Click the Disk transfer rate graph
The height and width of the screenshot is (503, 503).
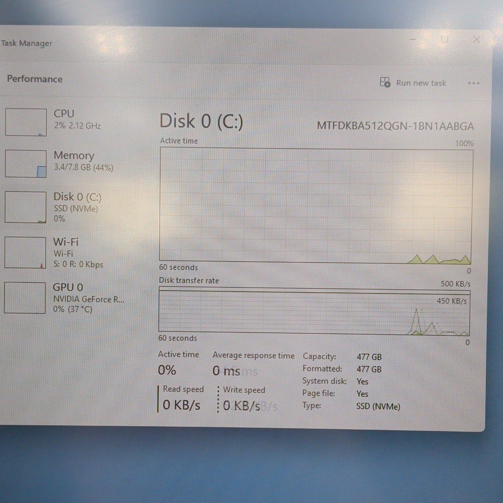pyautogui.click(x=314, y=312)
